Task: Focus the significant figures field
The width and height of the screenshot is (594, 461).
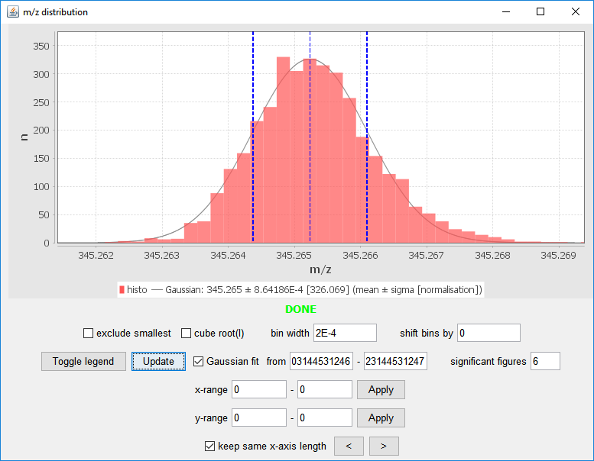Action: (545, 361)
